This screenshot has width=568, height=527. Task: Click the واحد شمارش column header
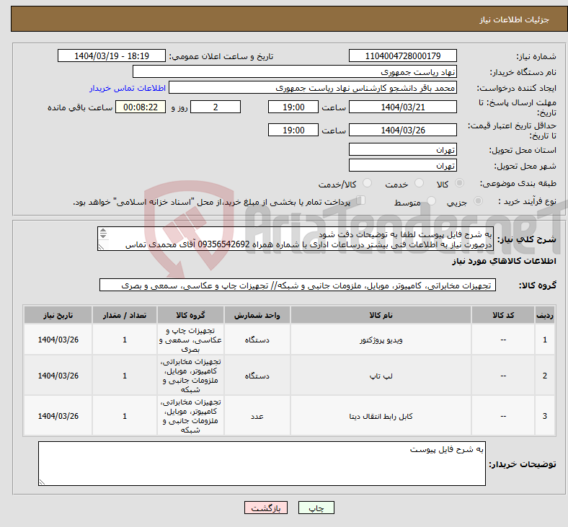click(x=257, y=315)
